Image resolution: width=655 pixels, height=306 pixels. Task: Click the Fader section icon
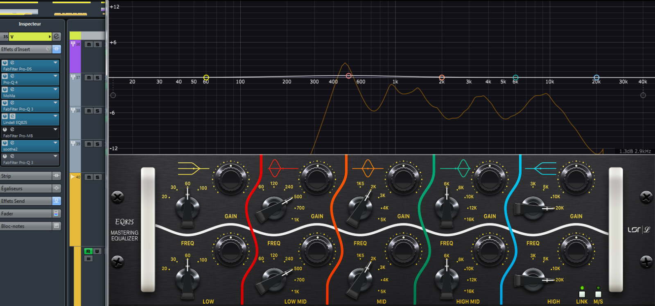point(56,213)
